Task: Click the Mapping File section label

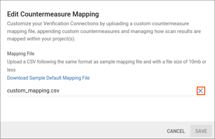Action: (21, 53)
